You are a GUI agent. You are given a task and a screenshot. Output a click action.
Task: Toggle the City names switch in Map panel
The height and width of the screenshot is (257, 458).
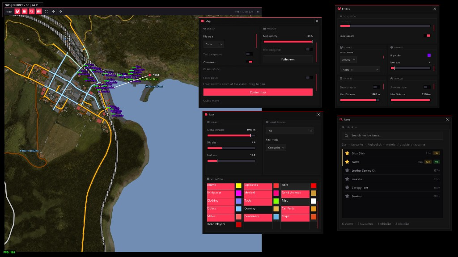(249, 62)
